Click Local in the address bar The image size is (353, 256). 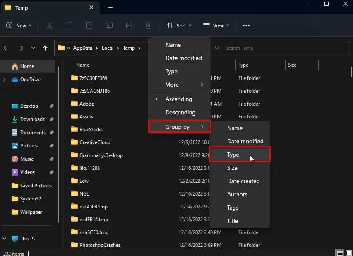point(107,48)
